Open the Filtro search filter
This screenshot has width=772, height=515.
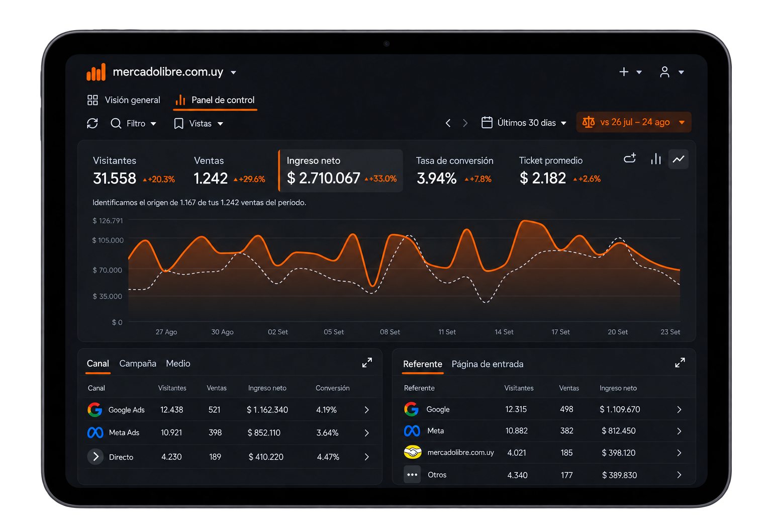tap(133, 123)
